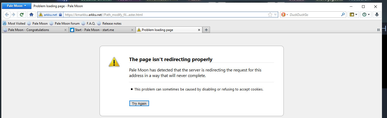
Task: Open the Most Visited bookmarks folder
Action: pos(14,23)
